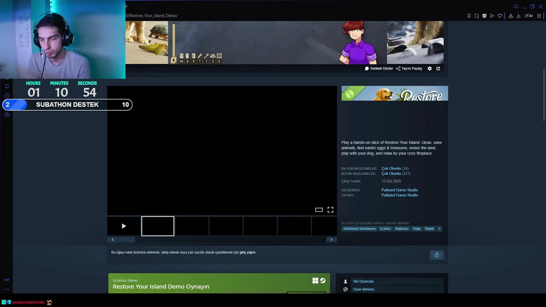Click the main black media player area

point(222,150)
